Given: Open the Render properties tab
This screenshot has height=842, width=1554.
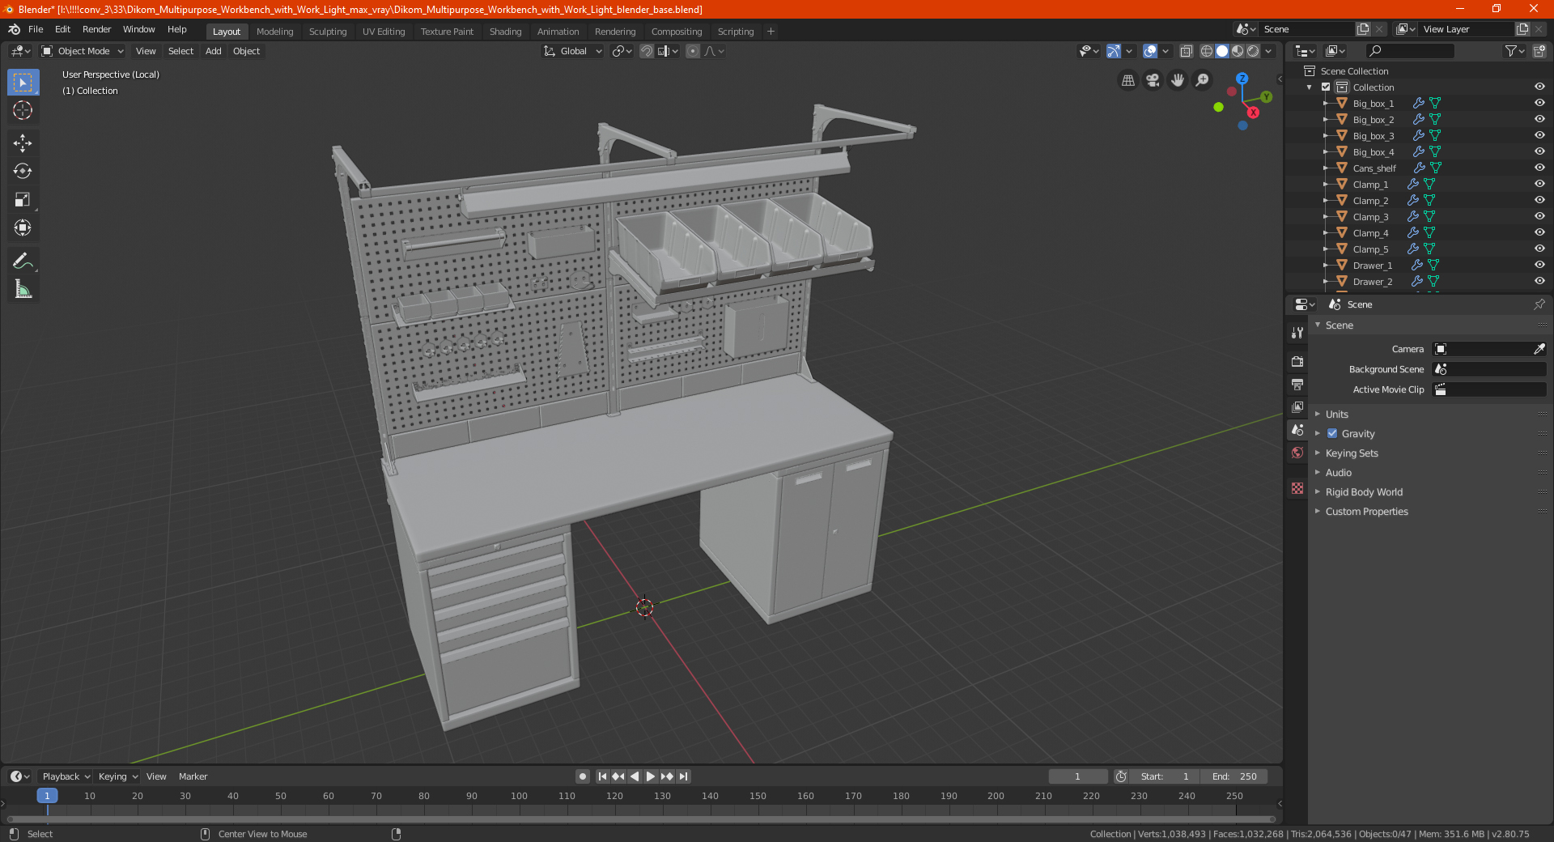Looking at the screenshot, I should [1297, 361].
